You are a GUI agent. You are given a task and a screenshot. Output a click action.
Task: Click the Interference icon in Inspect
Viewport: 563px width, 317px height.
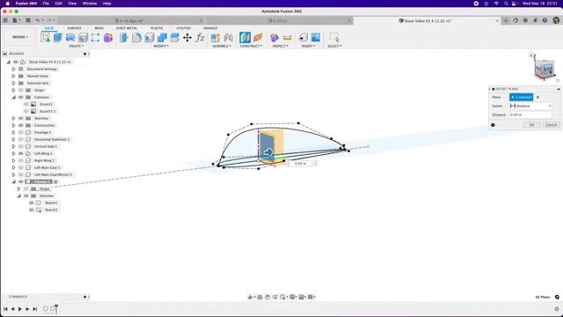point(274,37)
